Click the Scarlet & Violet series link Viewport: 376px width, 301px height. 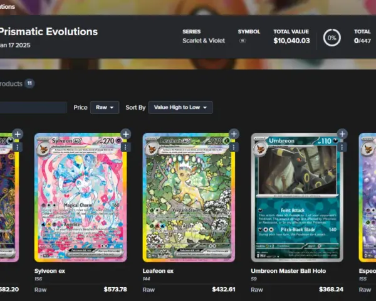click(204, 41)
